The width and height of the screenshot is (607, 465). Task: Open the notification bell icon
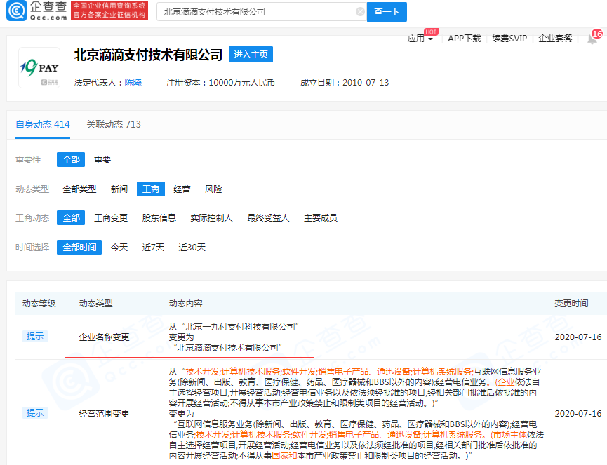(592, 39)
